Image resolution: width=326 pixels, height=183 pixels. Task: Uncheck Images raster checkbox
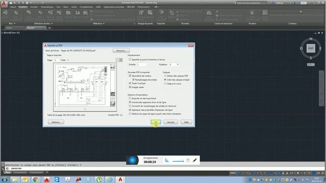[x=130, y=87]
